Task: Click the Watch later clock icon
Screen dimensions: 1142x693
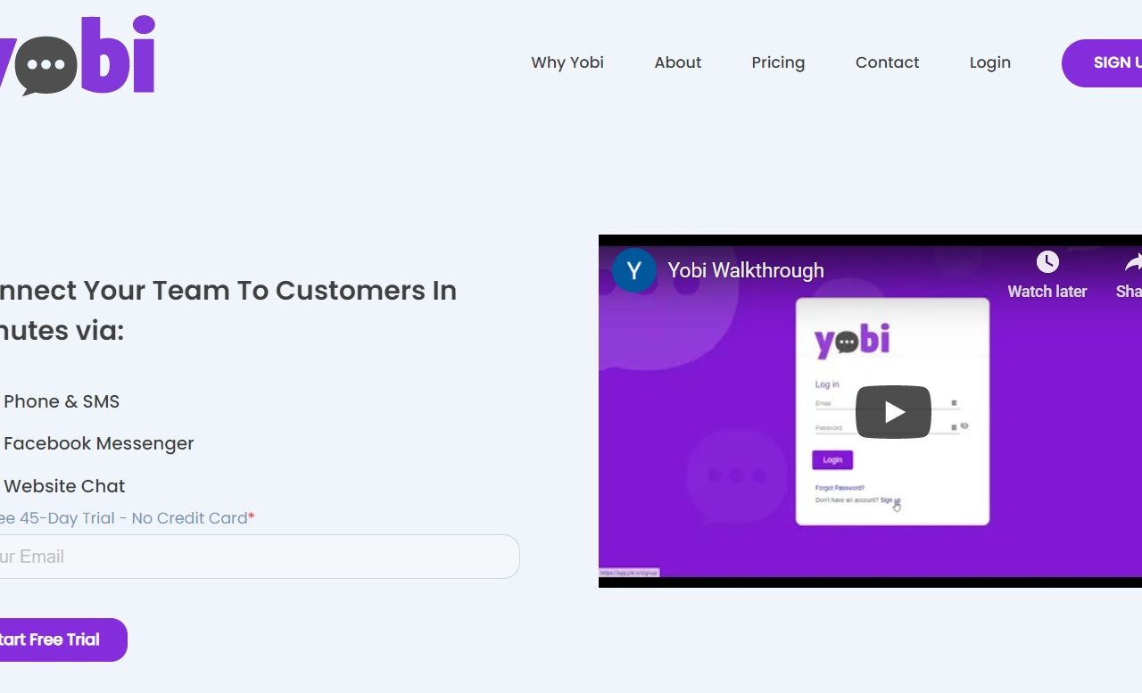Action: [1047, 262]
